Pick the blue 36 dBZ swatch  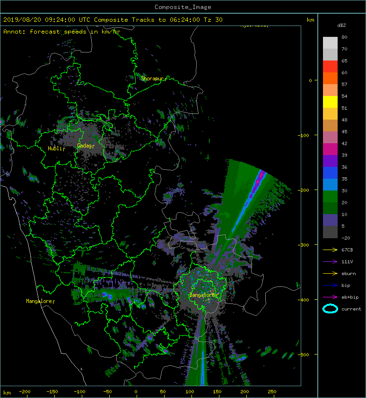[x=330, y=173]
